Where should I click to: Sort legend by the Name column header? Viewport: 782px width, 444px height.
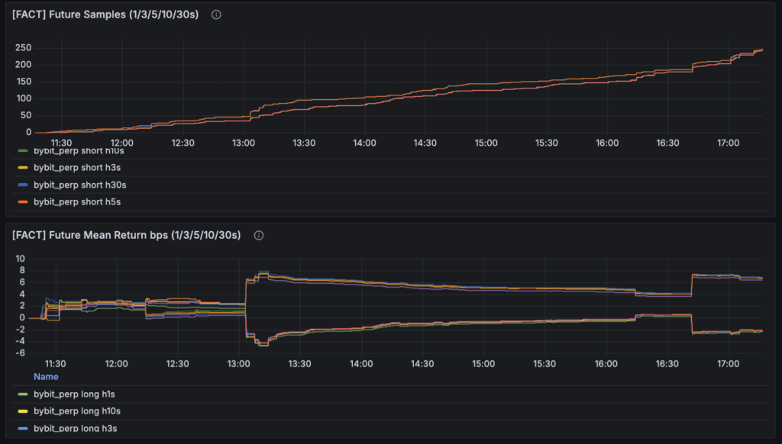coord(46,377)
